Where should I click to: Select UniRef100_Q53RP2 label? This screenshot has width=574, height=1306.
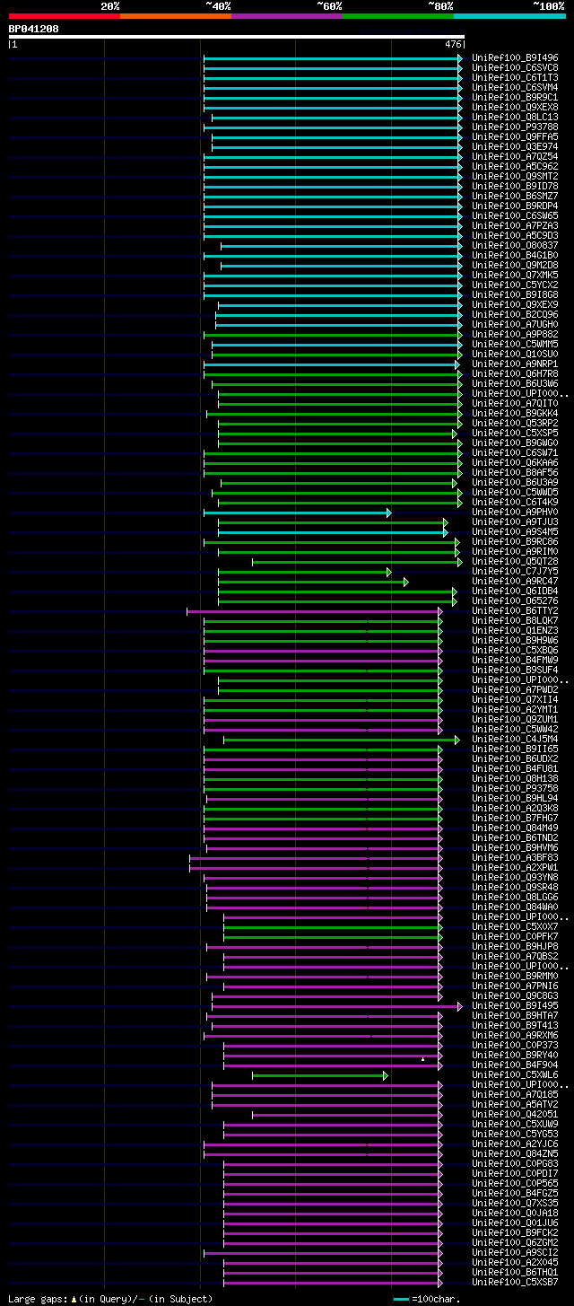point(516,423)
